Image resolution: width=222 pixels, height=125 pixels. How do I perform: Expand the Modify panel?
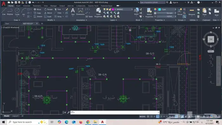(51, 20)
